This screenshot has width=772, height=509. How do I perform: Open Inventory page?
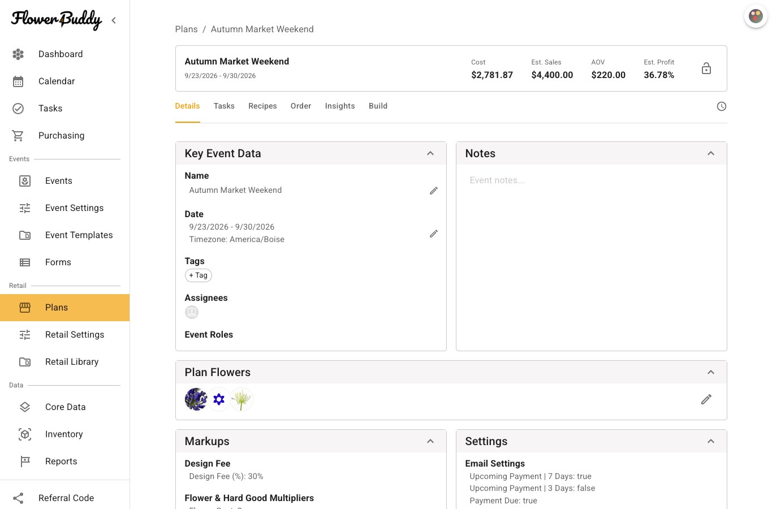[x=64, y=434]
